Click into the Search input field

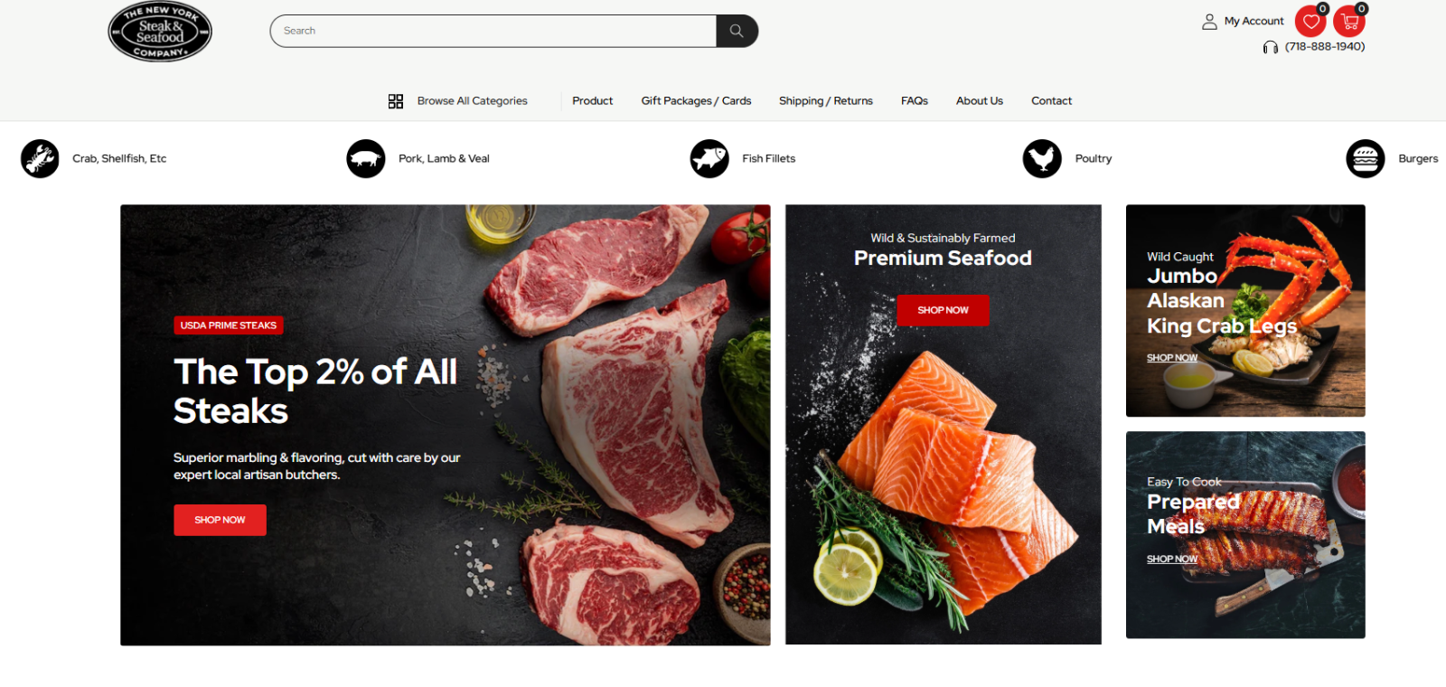coord(493,31)
